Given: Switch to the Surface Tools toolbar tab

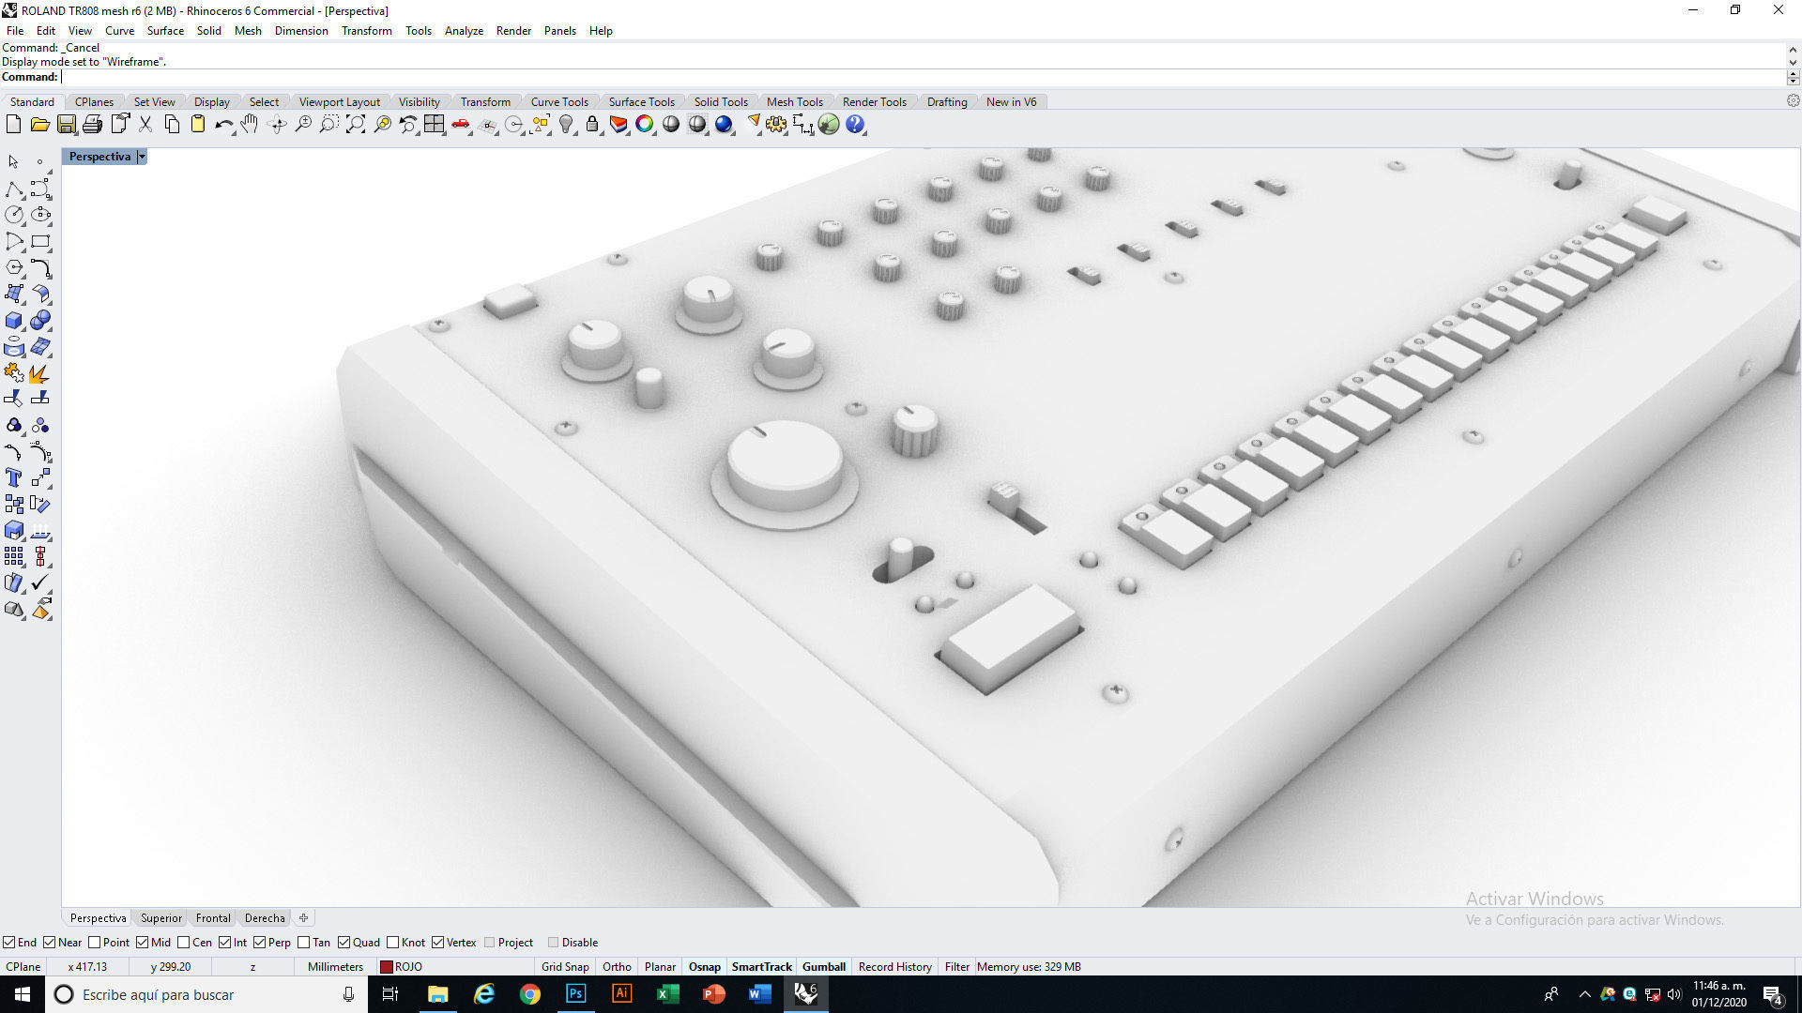Looking at the screenshot, I should (x=641, y=102).
